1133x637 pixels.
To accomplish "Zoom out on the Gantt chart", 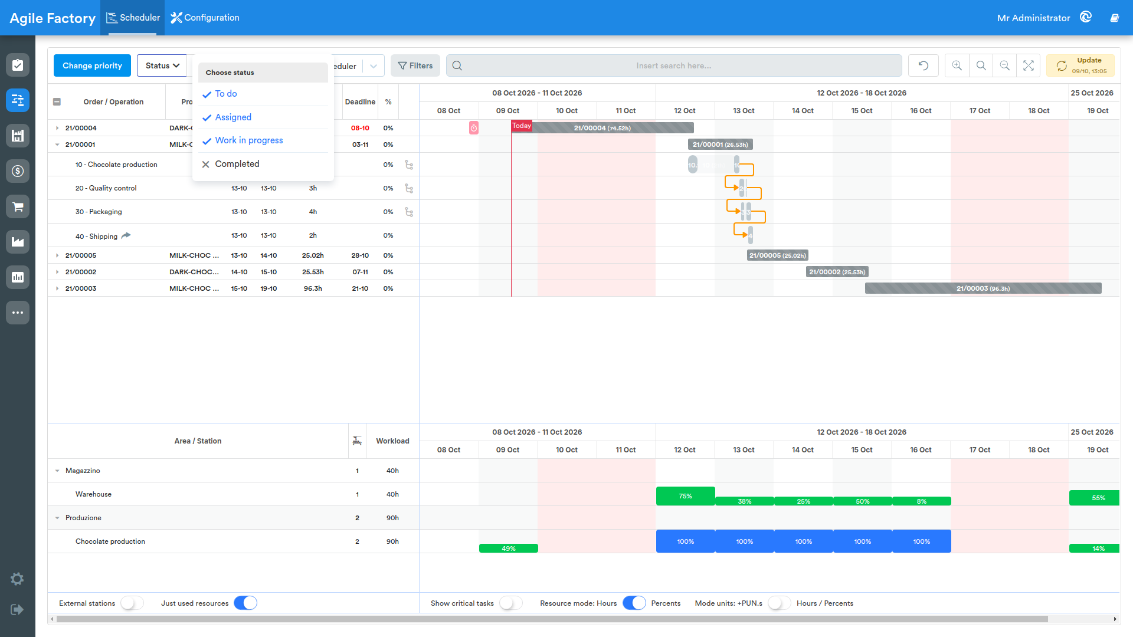I will 1004,65.
